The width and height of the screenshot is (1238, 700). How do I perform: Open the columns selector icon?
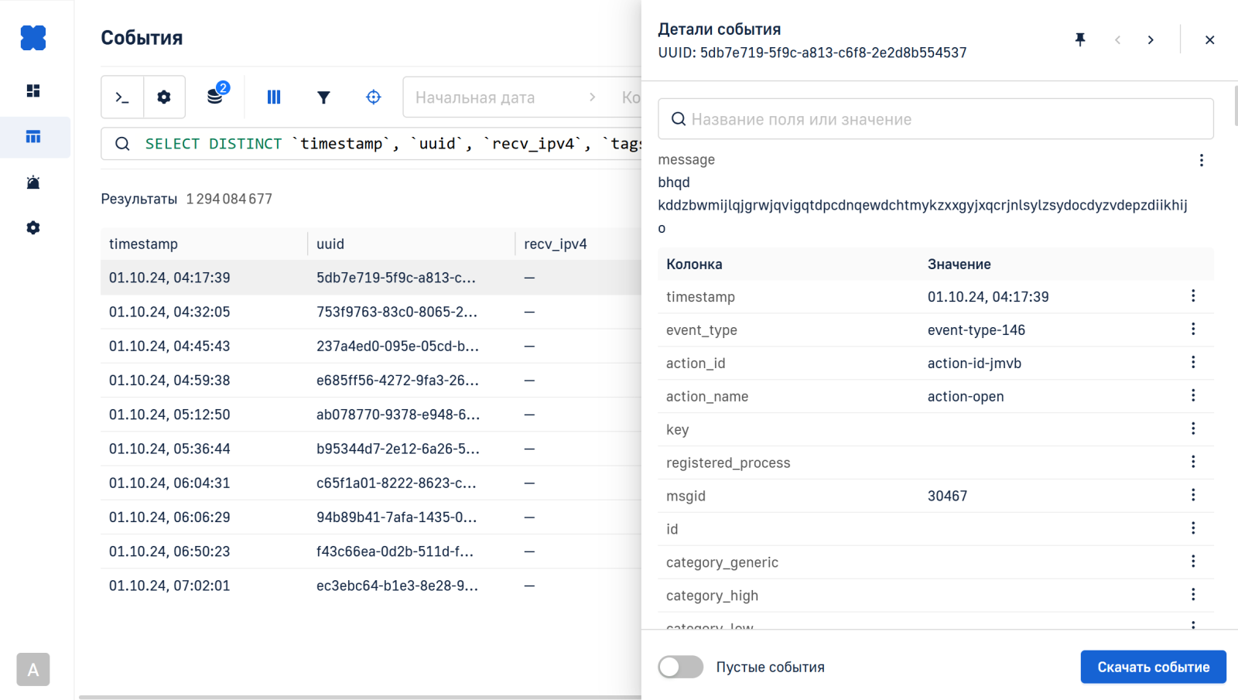(274, 97)
